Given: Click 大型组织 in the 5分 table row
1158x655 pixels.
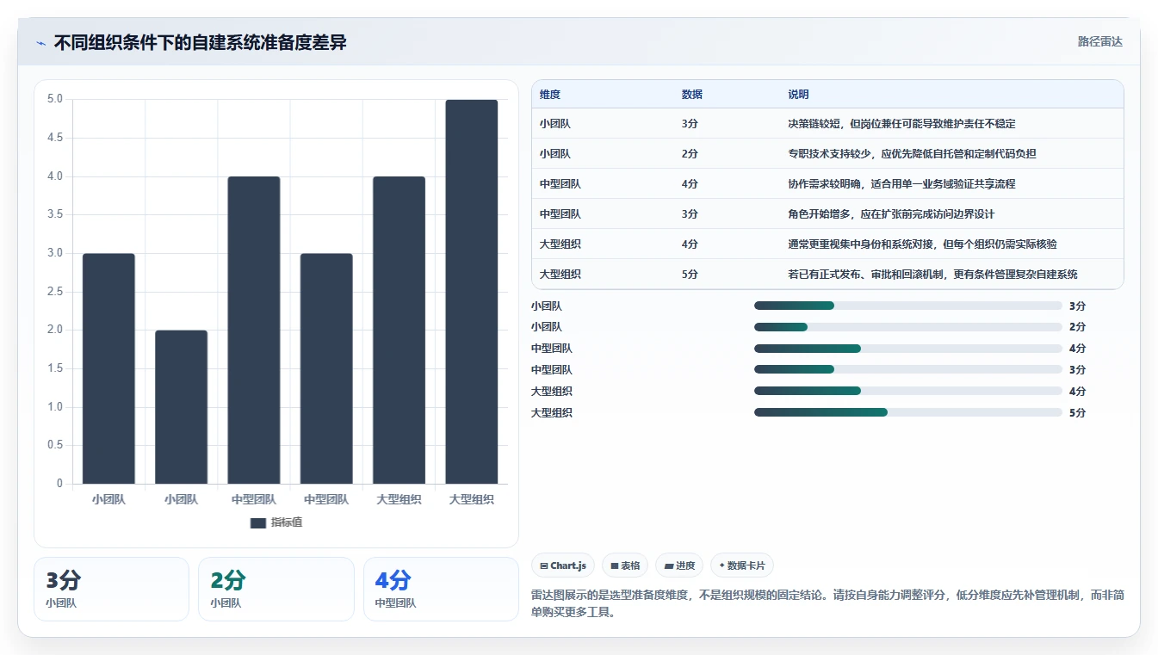Looking at the screenshot, I should (x=560, y=275).
